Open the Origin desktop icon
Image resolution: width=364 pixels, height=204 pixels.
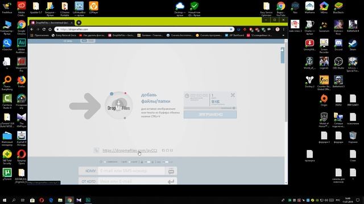(324, 100)
